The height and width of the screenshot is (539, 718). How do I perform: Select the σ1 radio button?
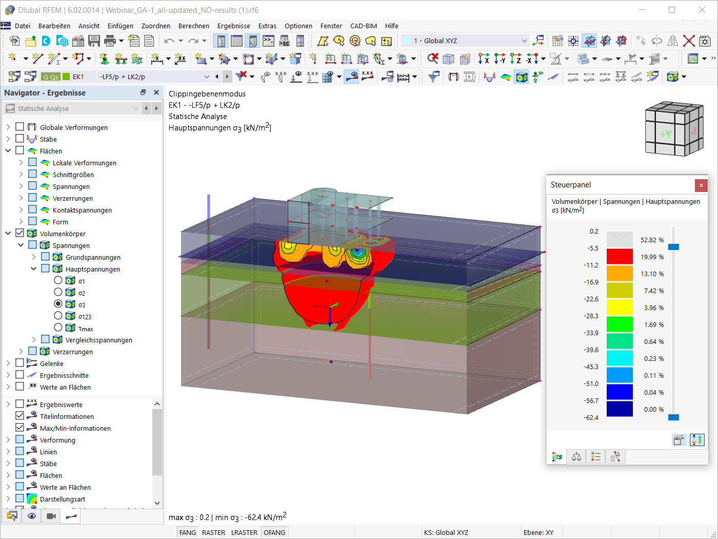[x=58, y=280]
